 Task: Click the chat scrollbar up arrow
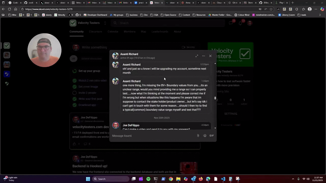click(x=215, y=64)
